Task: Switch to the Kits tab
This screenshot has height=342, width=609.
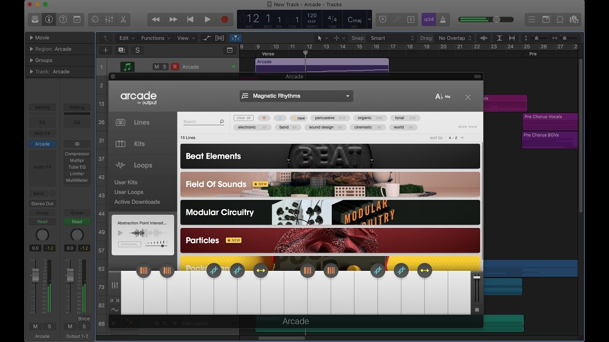Action: click(x=139, y=144)
